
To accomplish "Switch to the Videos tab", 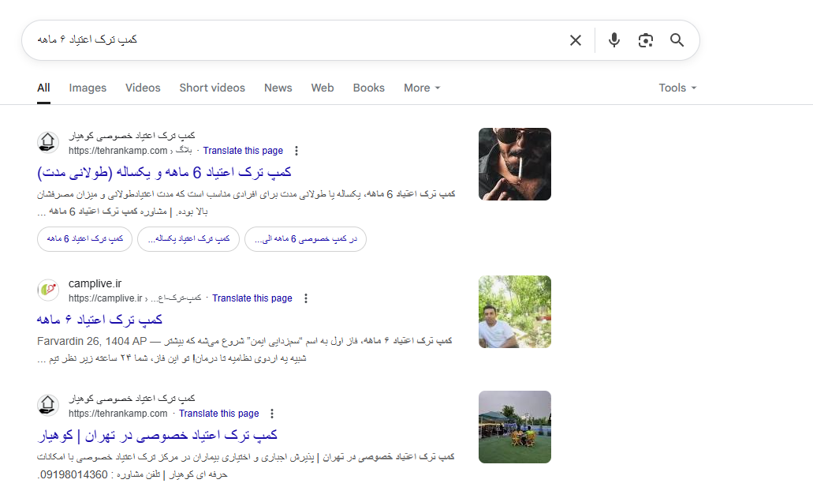I will (143, 88).
